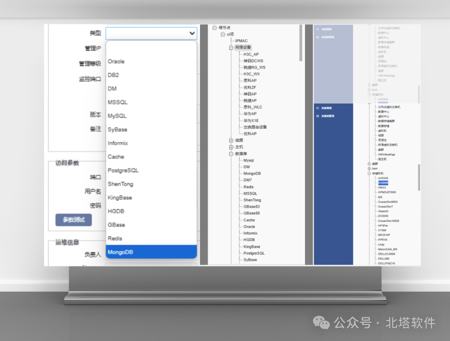
Task: Select the highlighted DS8000 storage item
Action: 383,183
